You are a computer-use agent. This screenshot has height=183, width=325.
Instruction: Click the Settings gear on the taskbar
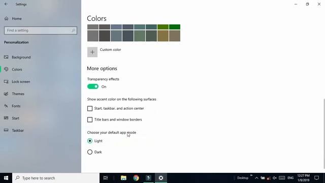point(161,178)
